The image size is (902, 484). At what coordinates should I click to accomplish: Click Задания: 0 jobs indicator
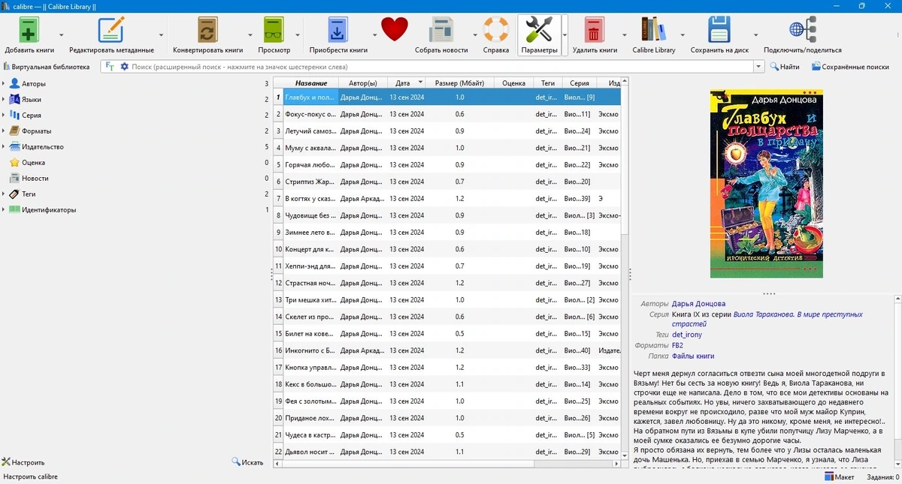(882, 476)
